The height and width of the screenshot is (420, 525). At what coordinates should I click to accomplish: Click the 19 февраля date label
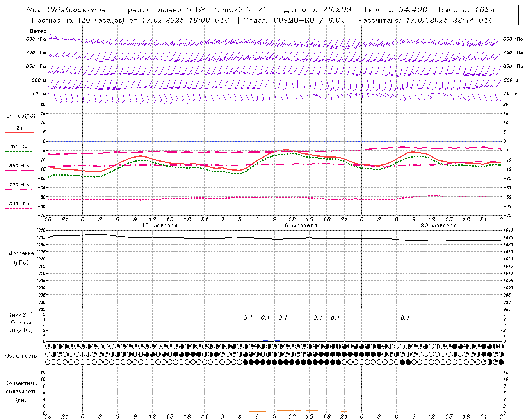click(299, 226)
